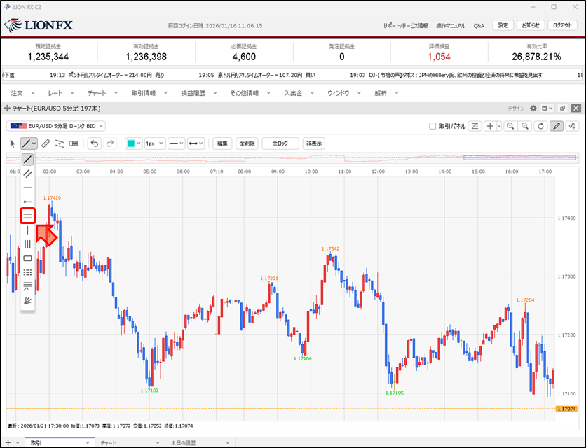Reload the chart with refresh icon
Image resolution: width=586 pixels, height=448 pixels.
[540, 126]
